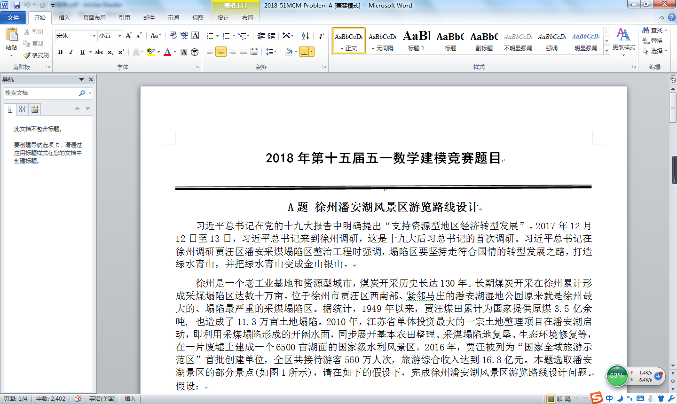The height and width of the screenshot is (404, 677).
Task: Open the Change Case (Aa) dropdown
Action: point(156,36)
